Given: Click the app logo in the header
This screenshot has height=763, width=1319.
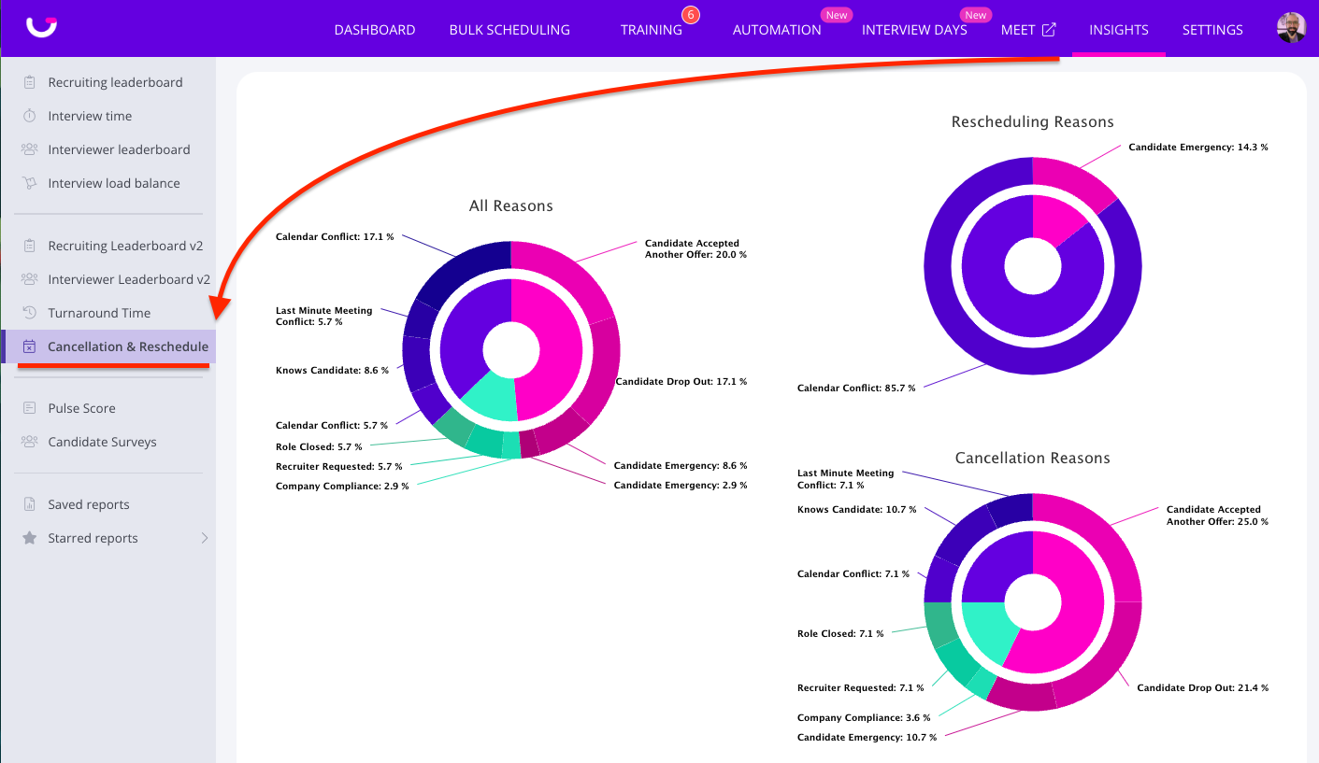Looking at the screenshot, I should (x=42, y=27).
